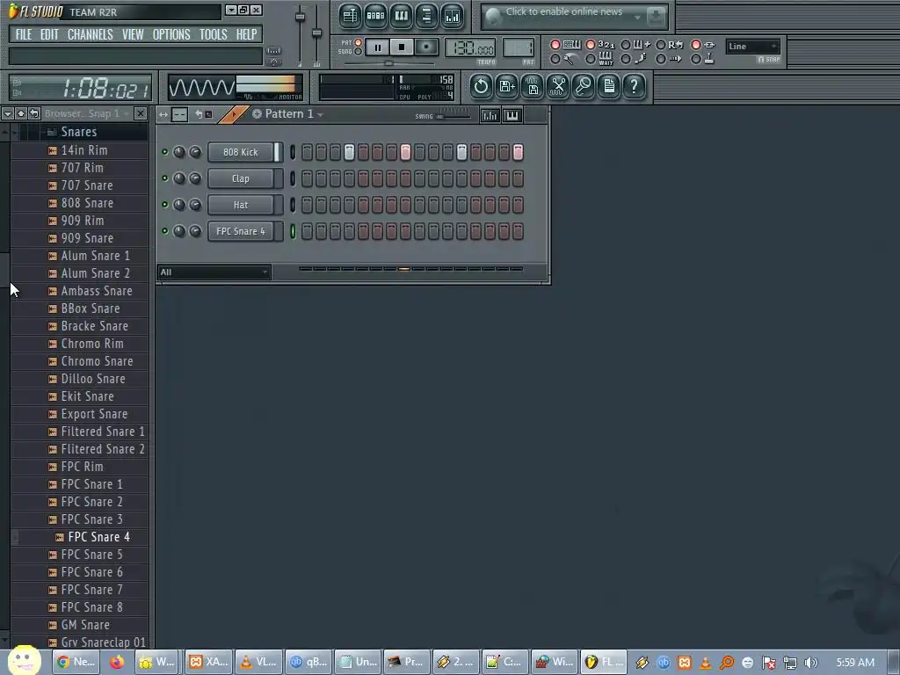Click the one-click audio recording microphone icon

[x=584, y=87]
